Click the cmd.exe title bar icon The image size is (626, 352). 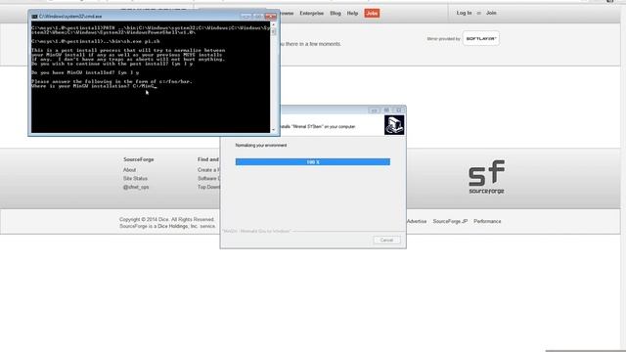tap(35, 17)
